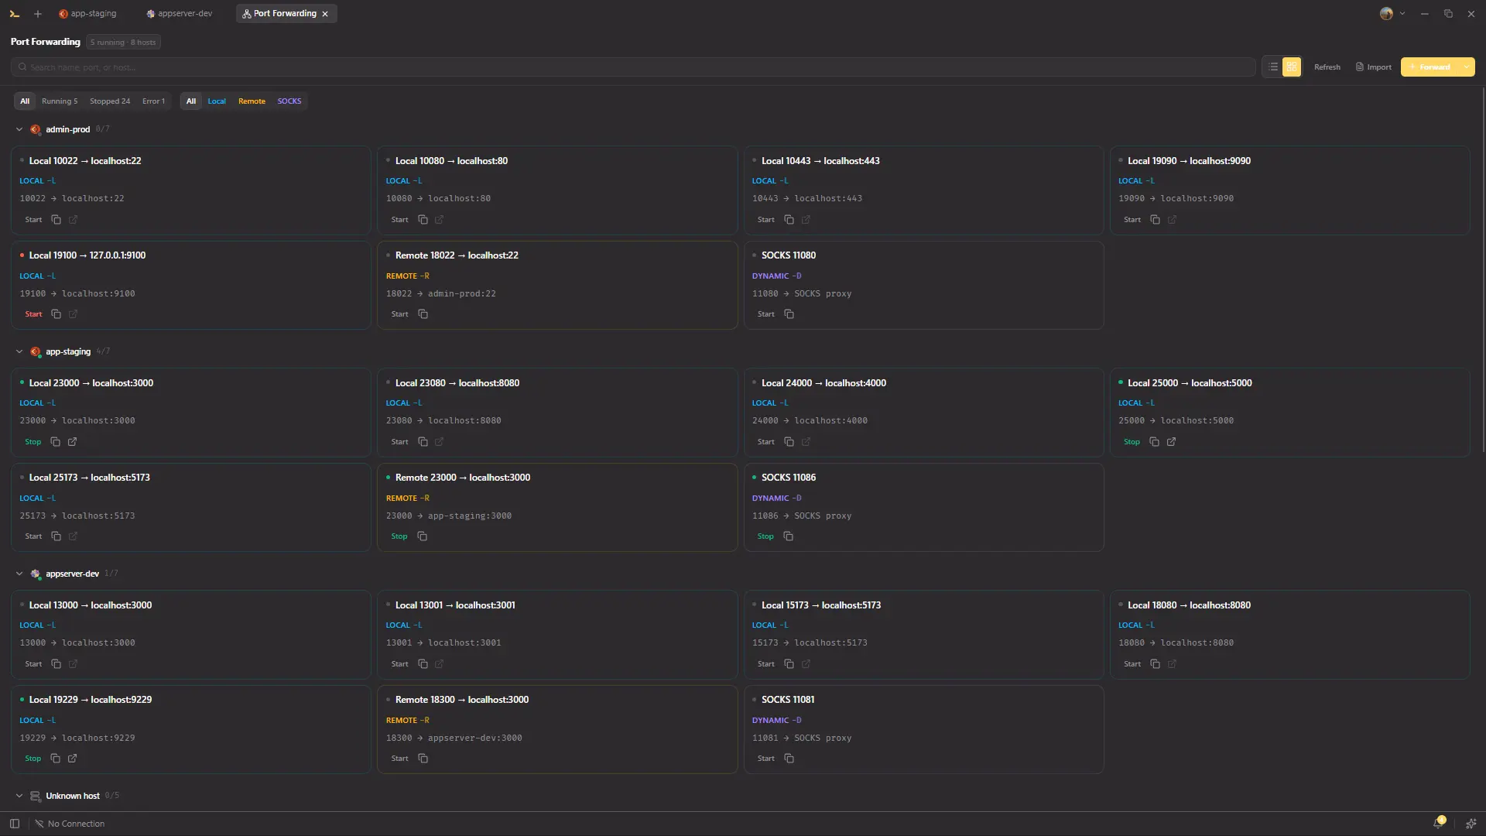The width and height of the screenshot is (1486, 836).
Task: Copy command for Local 24000 forward
Action: click(x=789, y=442)
